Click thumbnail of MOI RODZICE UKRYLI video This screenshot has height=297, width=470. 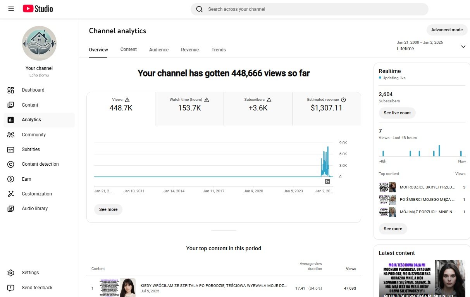point(387,187)
